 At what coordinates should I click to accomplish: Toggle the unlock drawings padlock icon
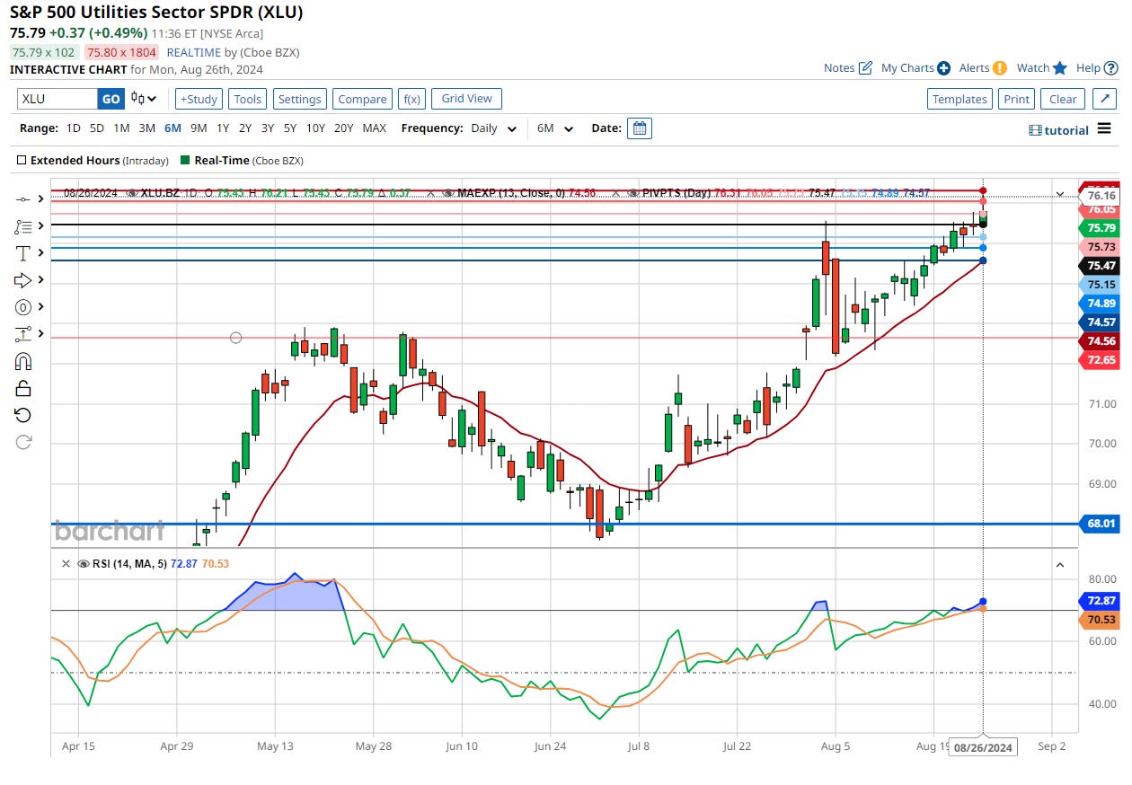point(23,388)
